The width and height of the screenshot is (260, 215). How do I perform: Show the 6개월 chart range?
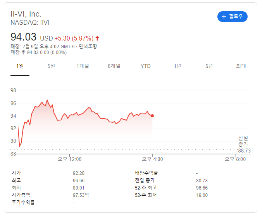point(114,66)
